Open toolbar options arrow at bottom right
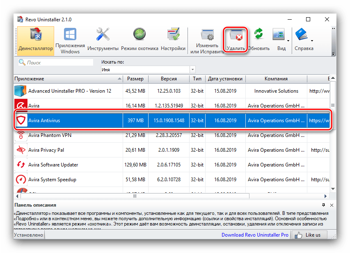350x253 pixels. (334, 54)
